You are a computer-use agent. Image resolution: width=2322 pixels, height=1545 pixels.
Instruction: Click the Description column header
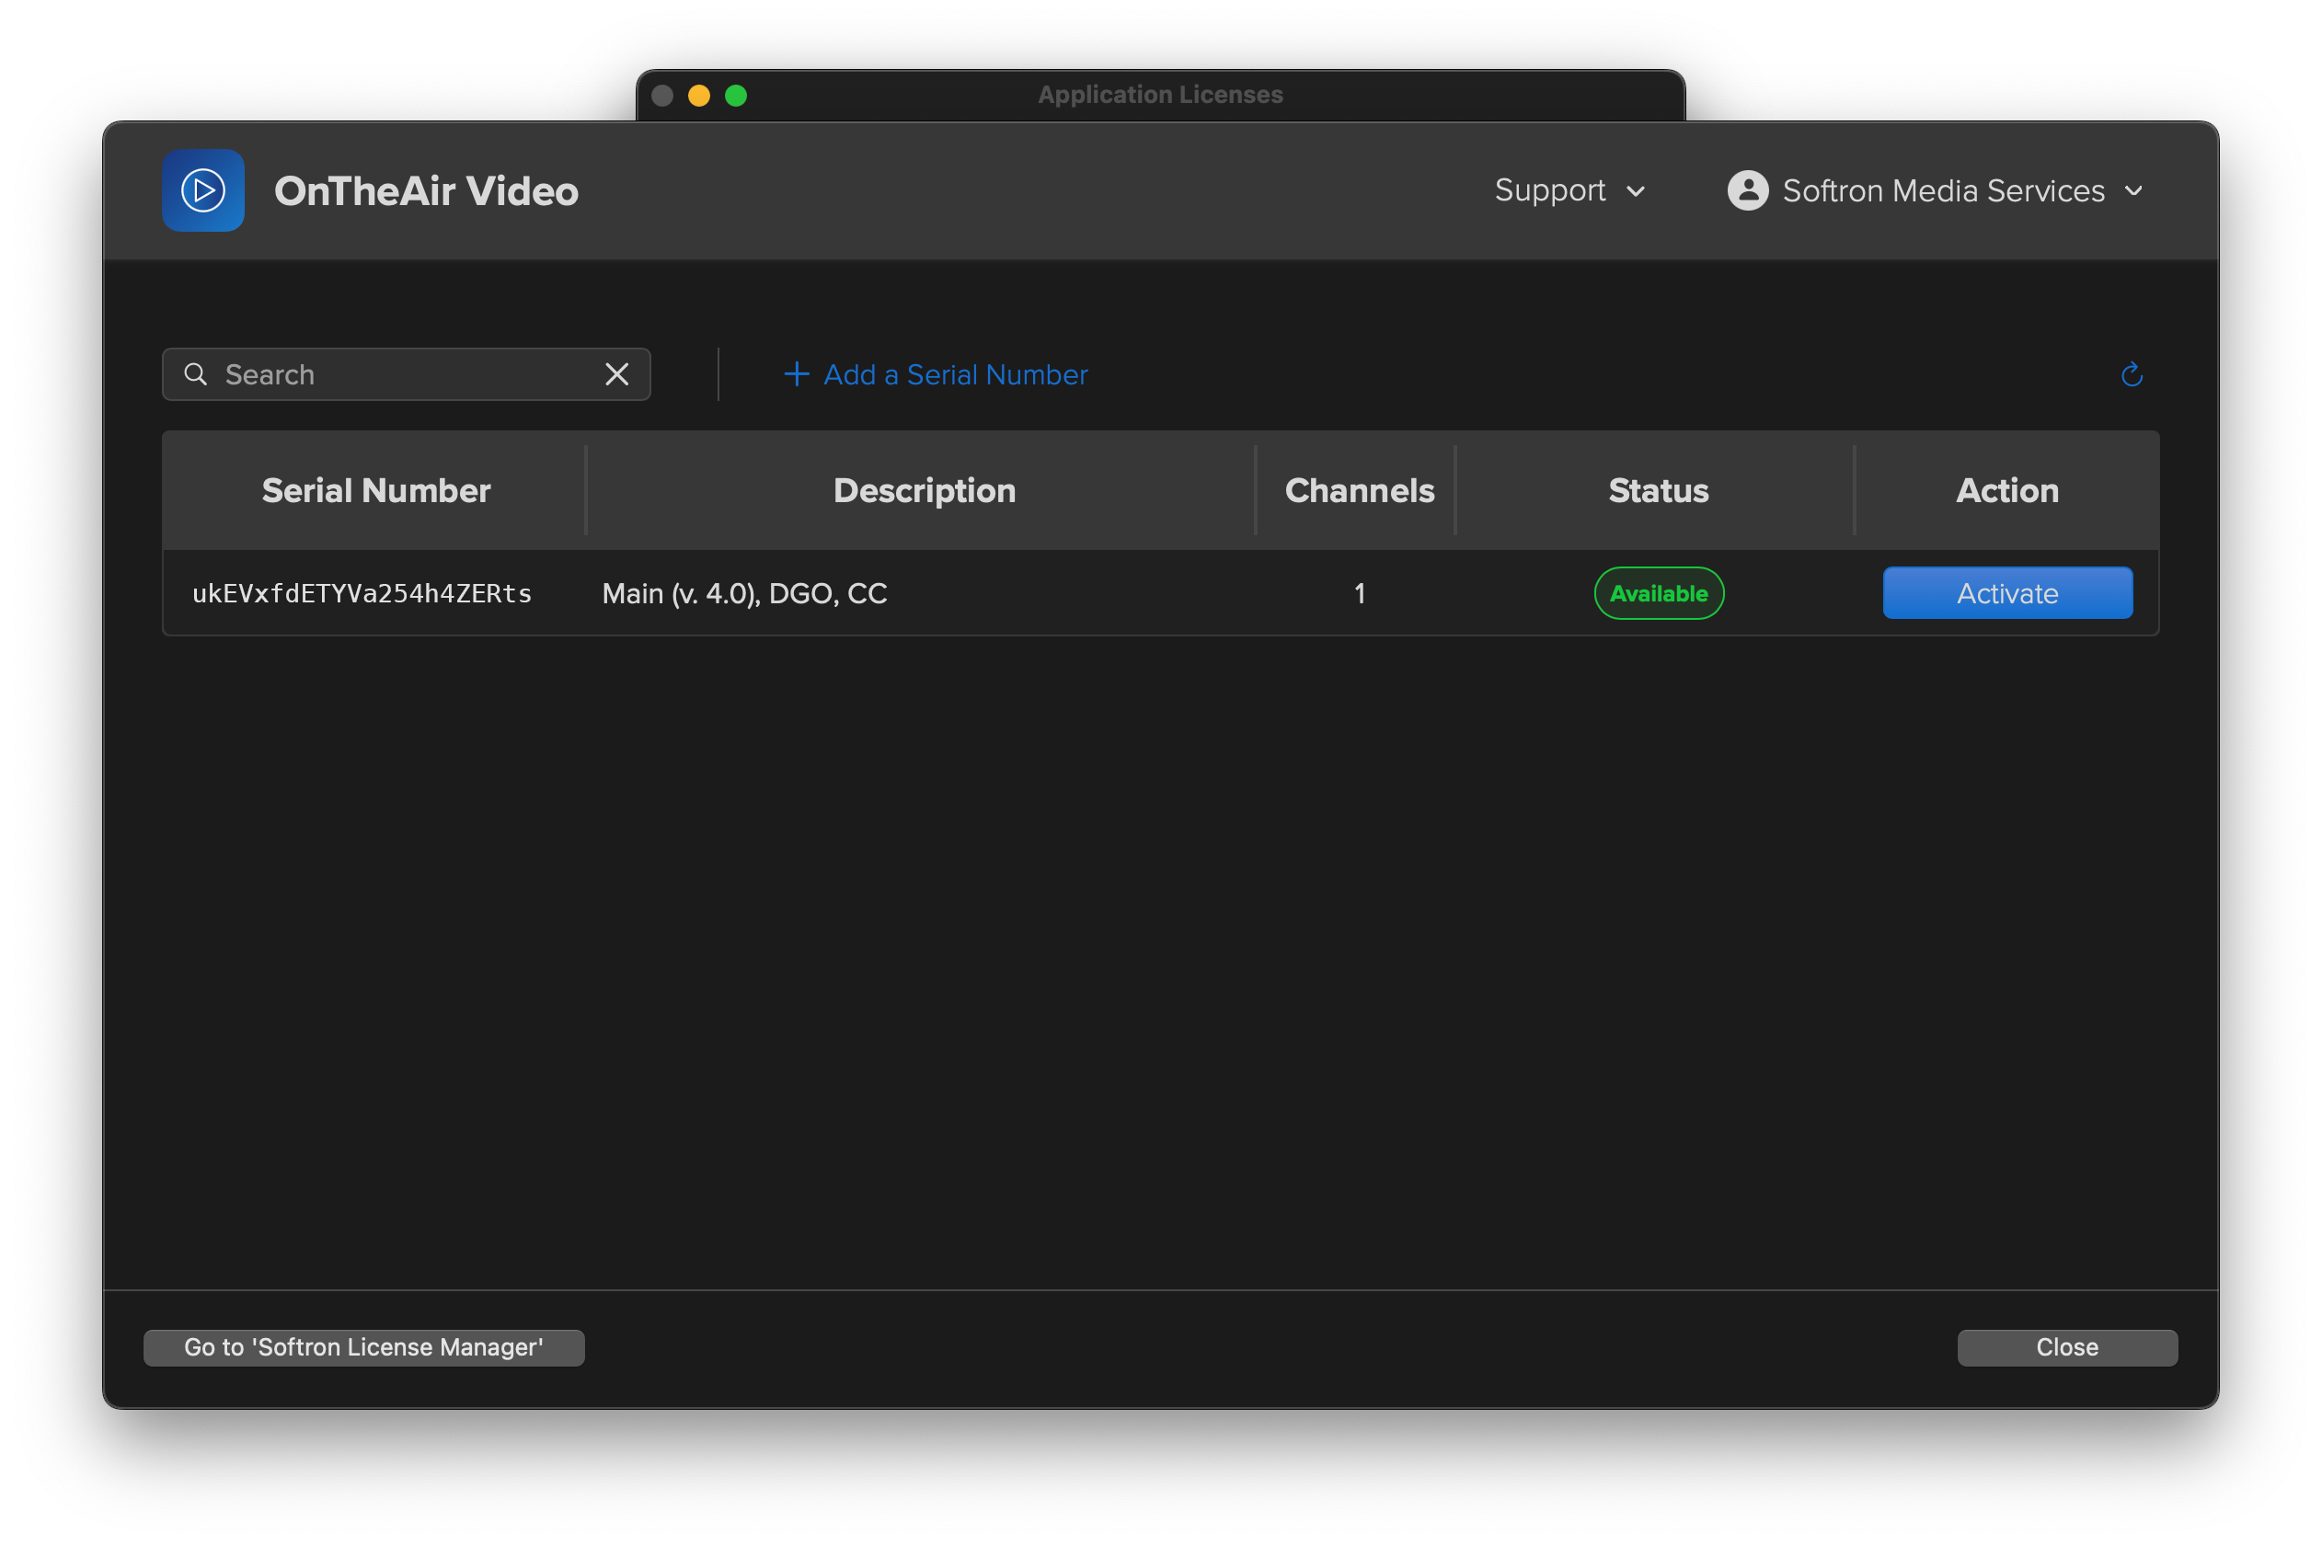924,491
